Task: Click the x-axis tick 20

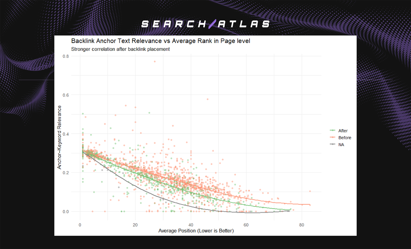Action: [135, 225]
